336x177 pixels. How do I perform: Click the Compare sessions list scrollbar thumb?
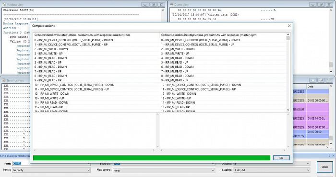(288, 38)
